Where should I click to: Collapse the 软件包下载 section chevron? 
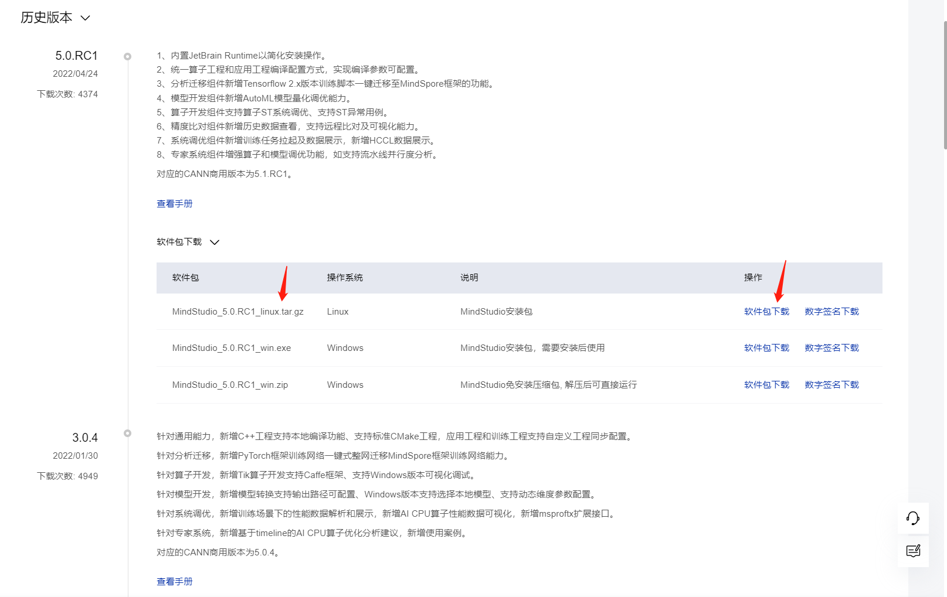click(x=215, y=243)
